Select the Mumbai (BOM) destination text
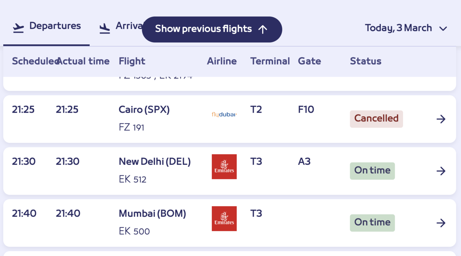This screenshot has width=461, height=256. click(x=152, y=214)
